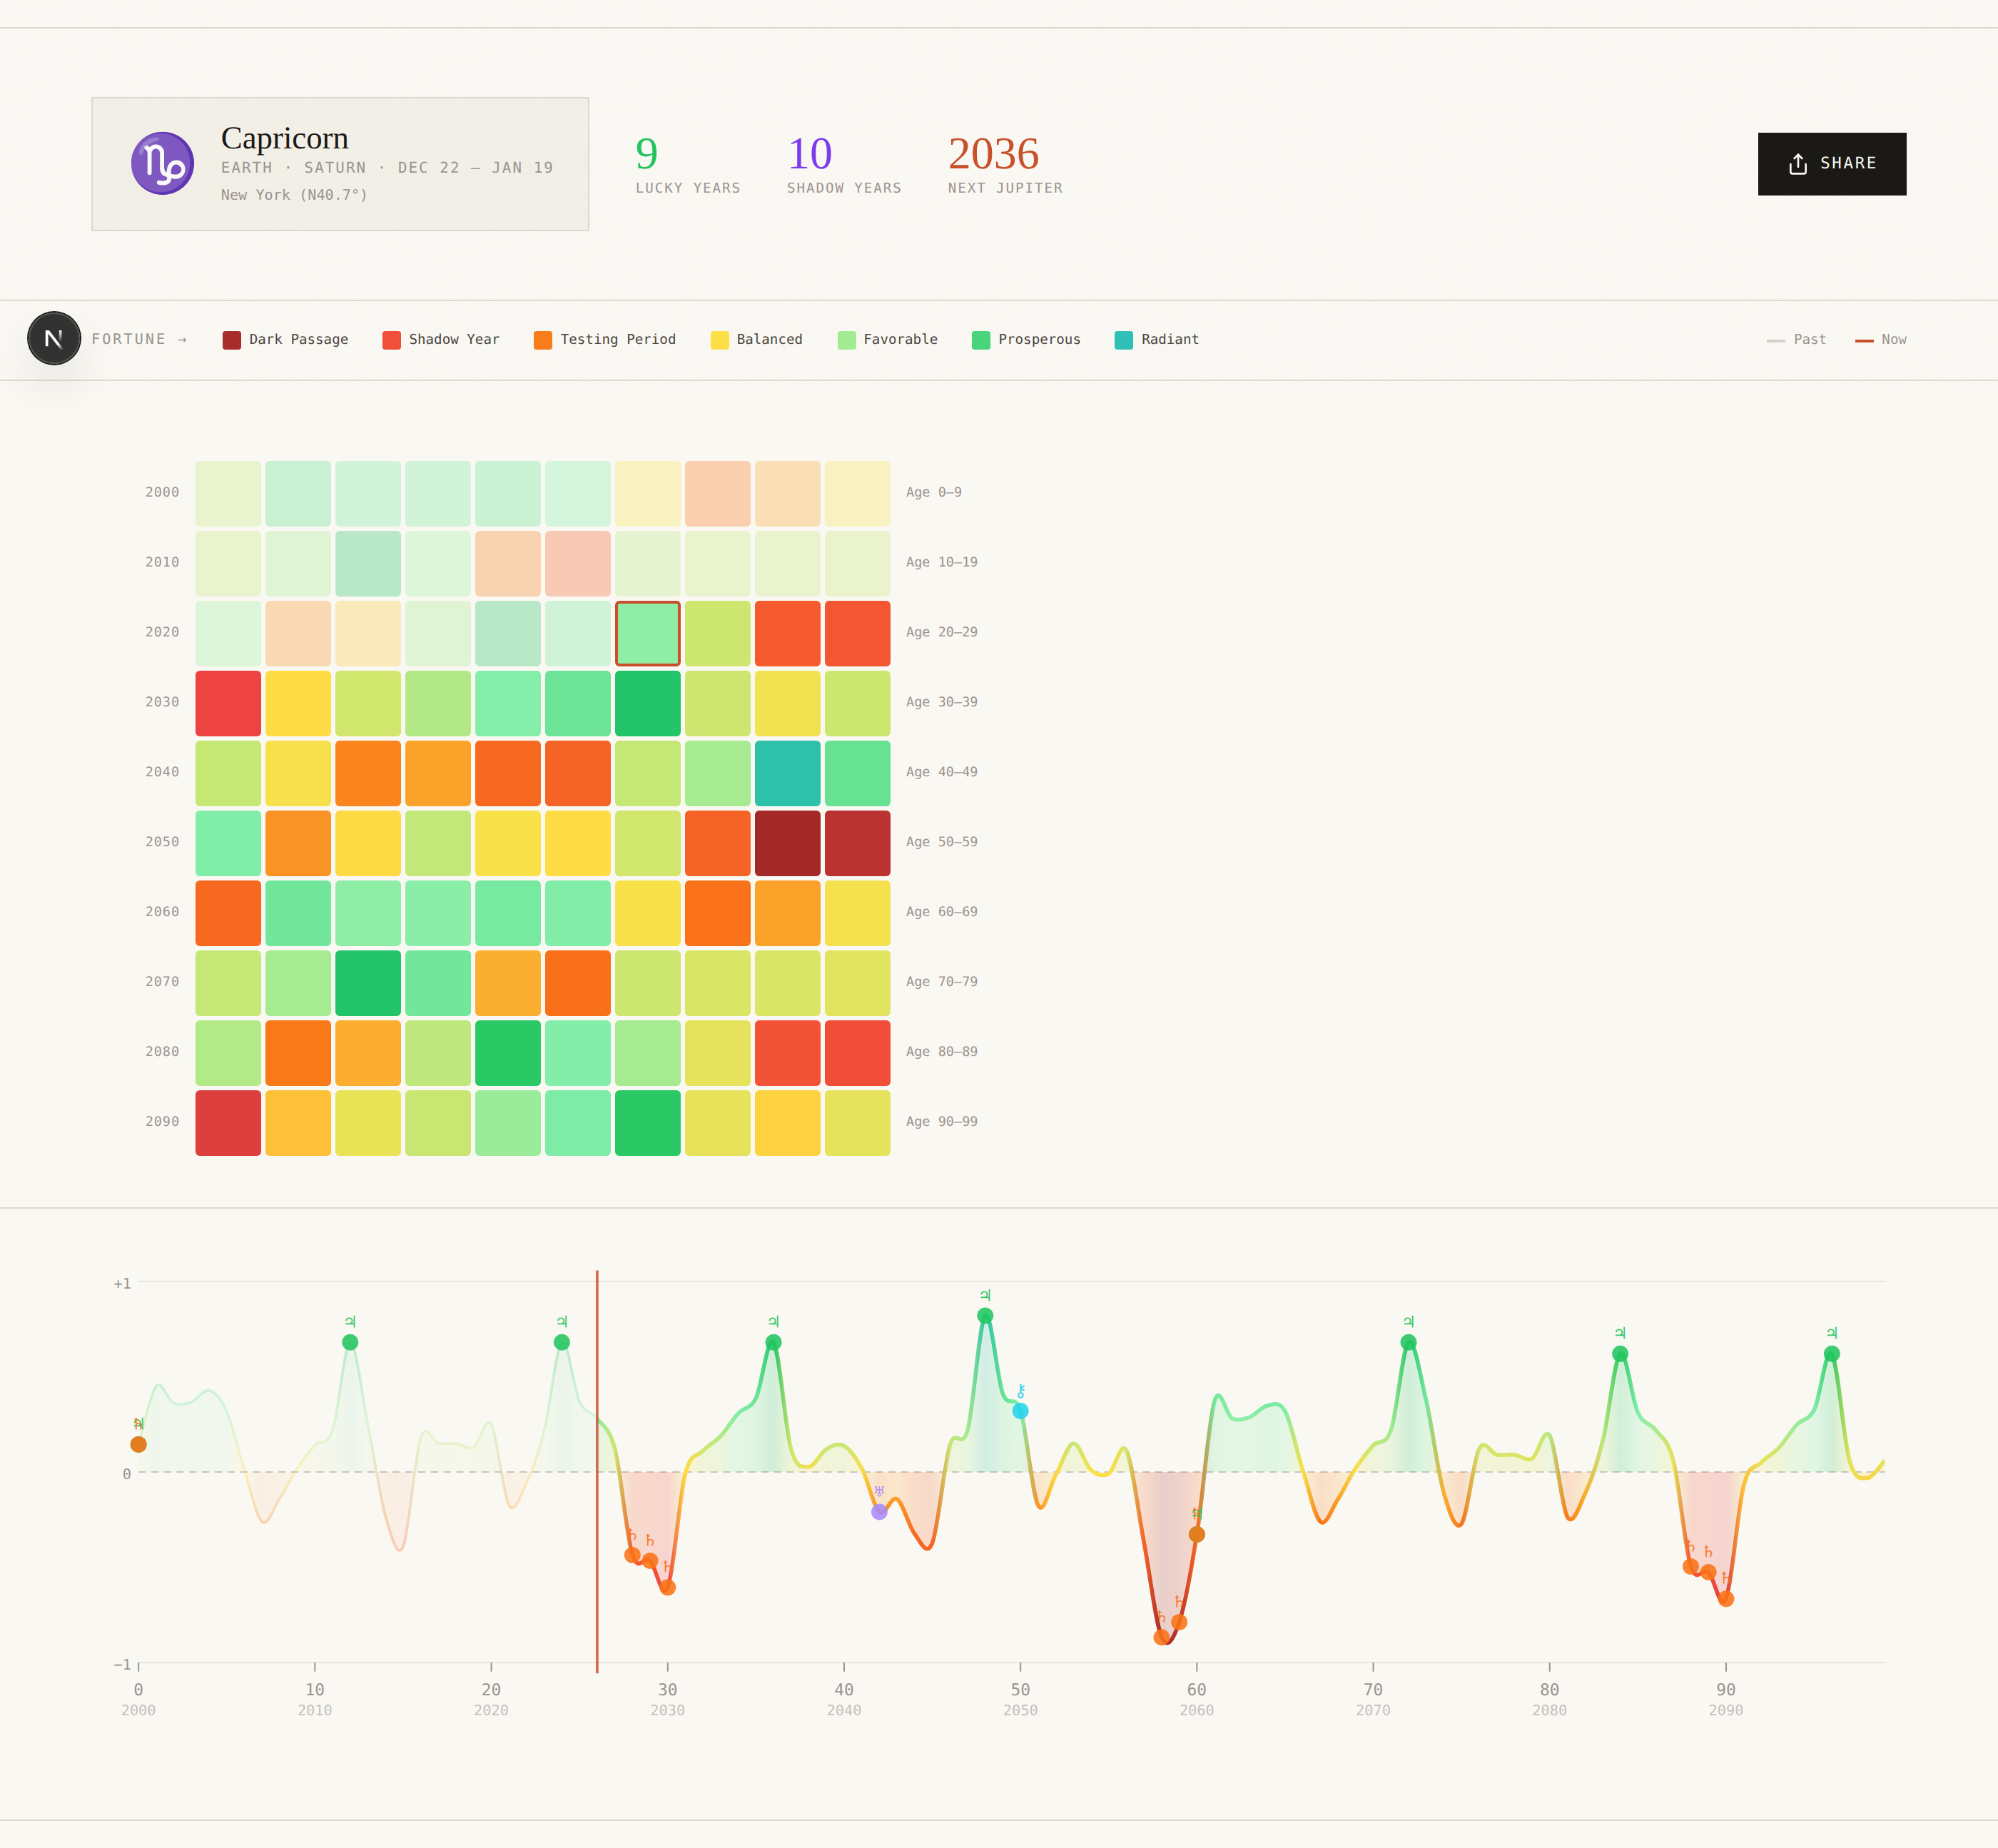The image size is (1998, 1848).
Task: Toggle the Radiant legend filter
Action: pos(1156,340)
